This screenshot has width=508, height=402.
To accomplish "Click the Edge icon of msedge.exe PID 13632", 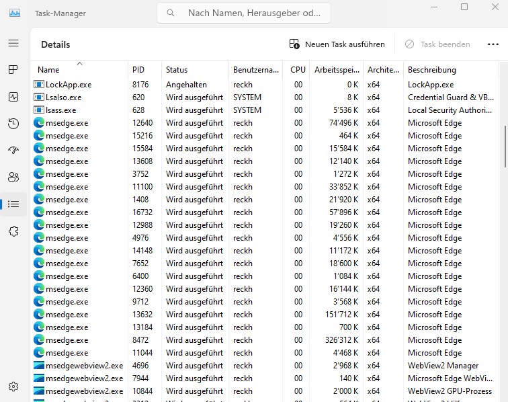I will click(x=39, y=315).
